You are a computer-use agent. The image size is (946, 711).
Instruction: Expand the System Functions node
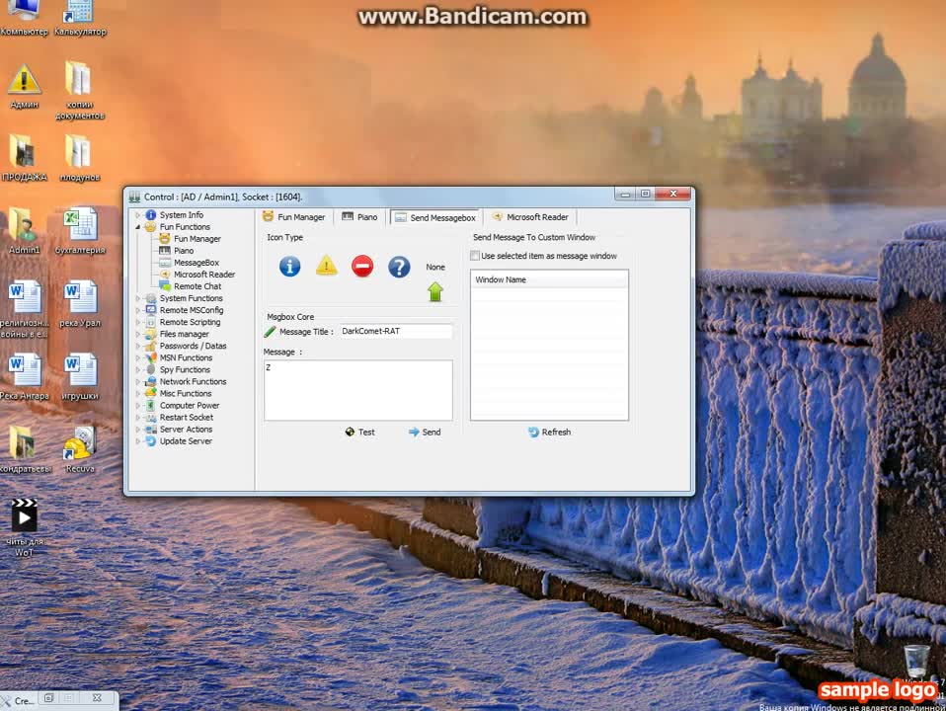[x=138, y=298]
